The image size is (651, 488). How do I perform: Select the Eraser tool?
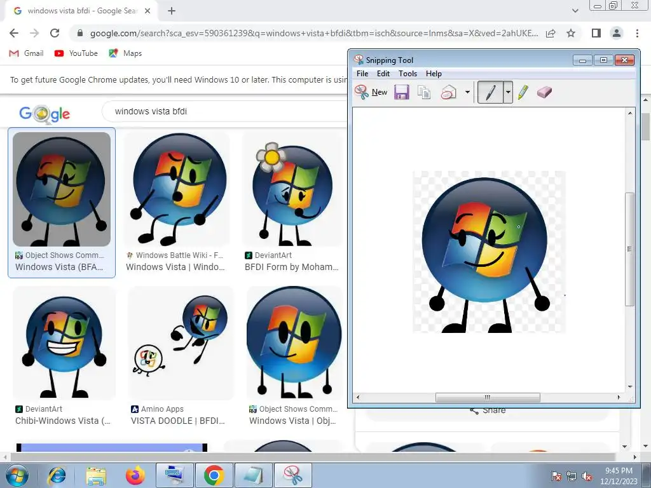pos(544,92)
